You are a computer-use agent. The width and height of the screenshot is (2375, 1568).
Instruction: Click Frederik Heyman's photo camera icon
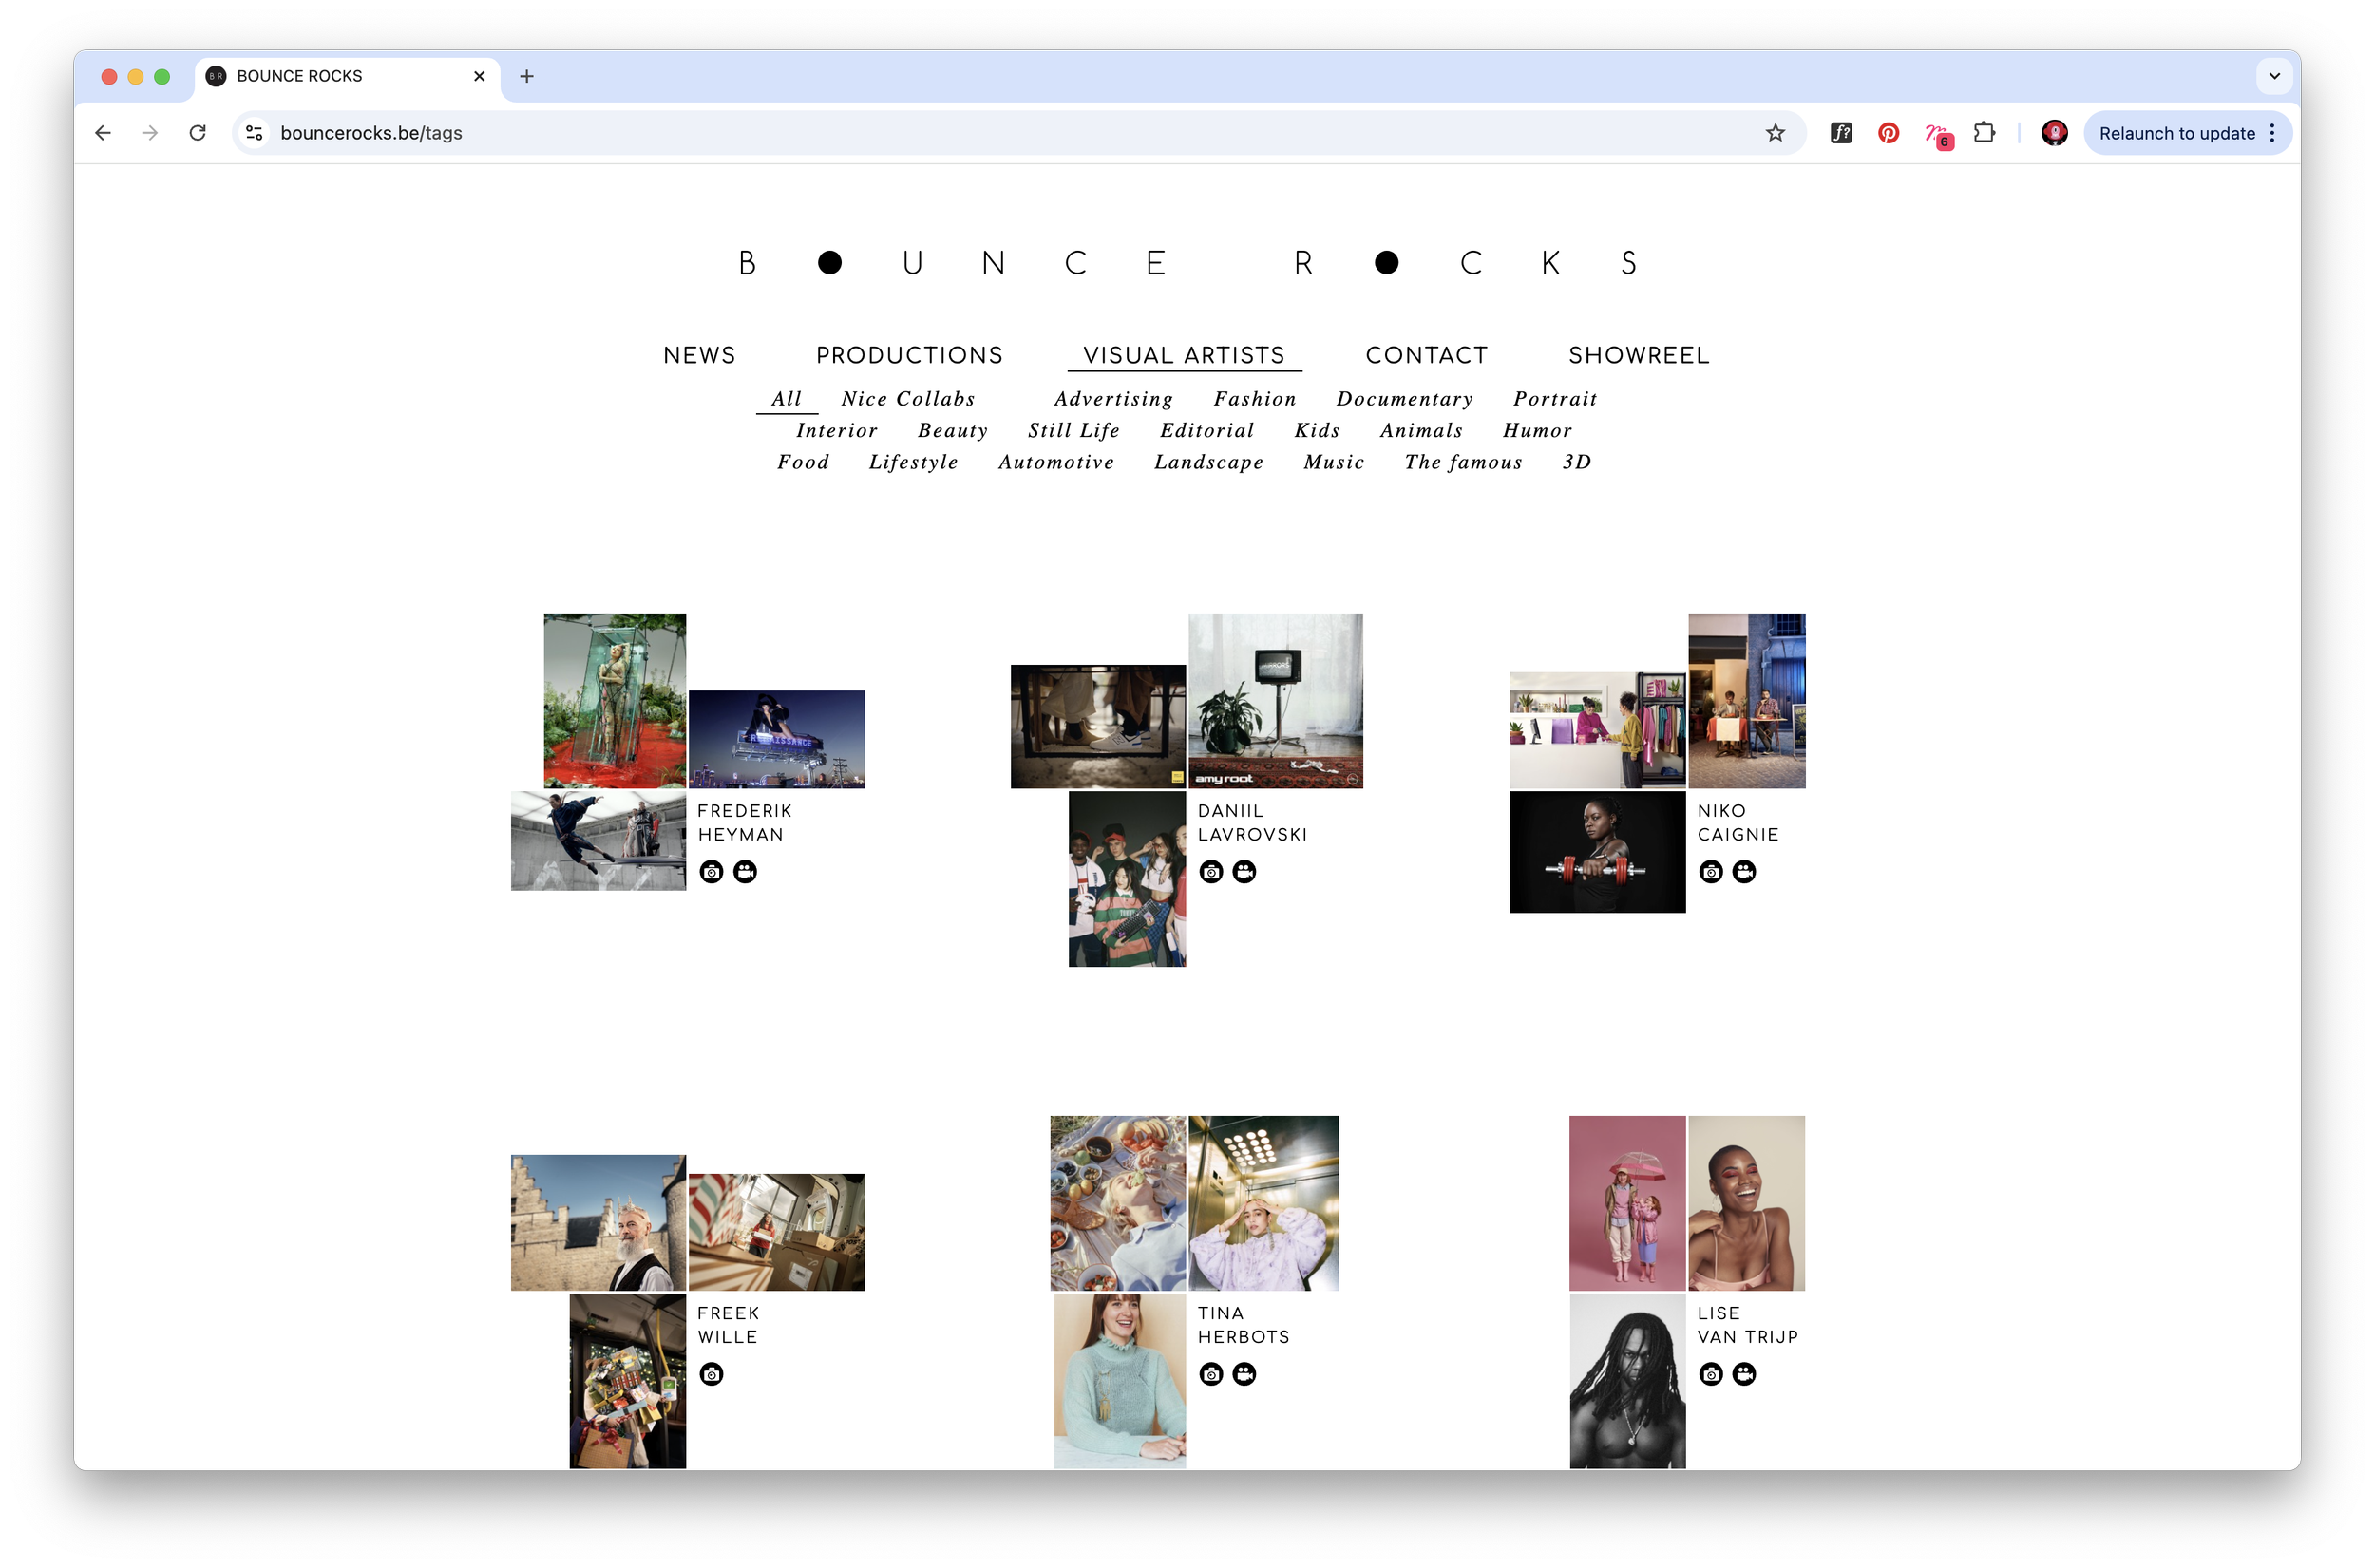711,872
